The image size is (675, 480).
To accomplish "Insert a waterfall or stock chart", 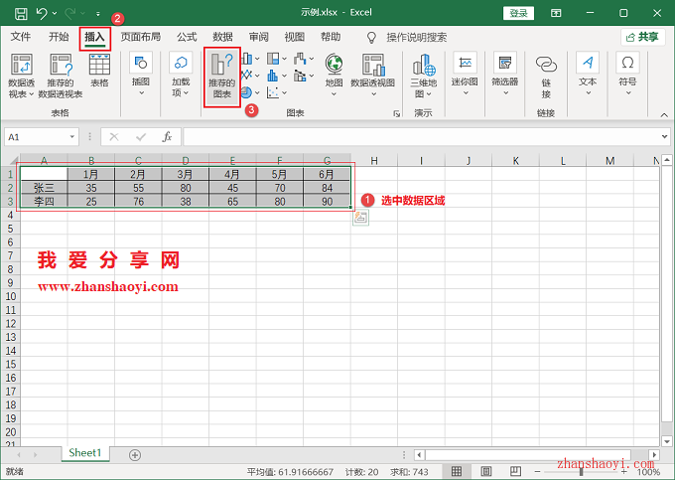I will [x=304, y=59].
